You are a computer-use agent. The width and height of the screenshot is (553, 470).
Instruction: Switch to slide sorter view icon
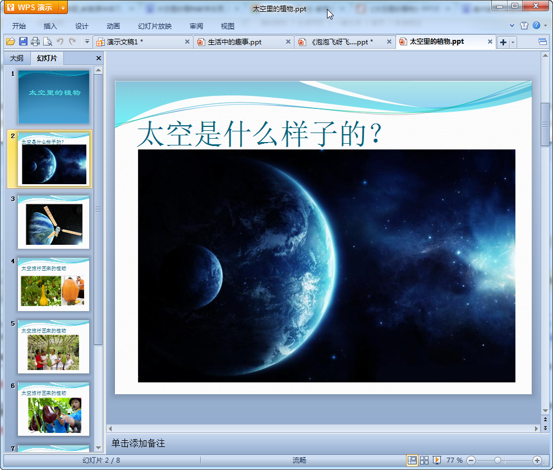(x=424, y=460)
